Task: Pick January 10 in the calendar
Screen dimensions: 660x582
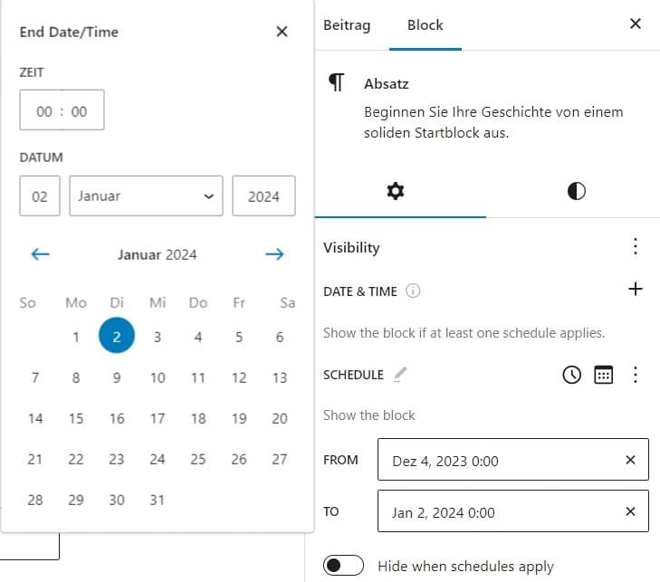Action: [x=158, y=377]
